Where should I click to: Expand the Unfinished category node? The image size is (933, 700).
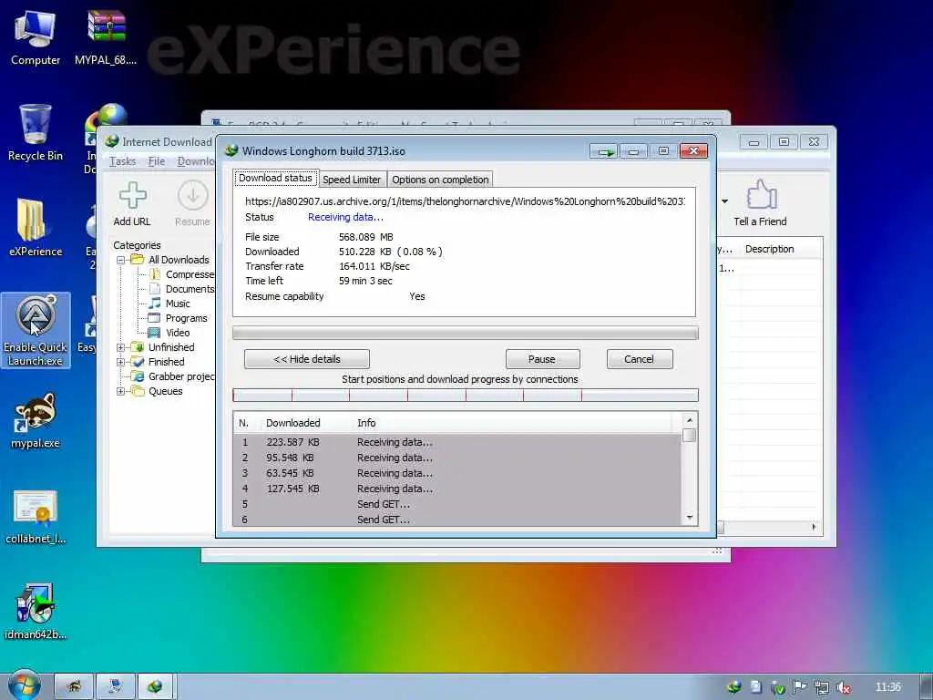coord(121,347)
